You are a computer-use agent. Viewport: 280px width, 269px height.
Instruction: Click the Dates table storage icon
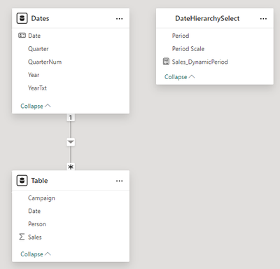point(22,18)
